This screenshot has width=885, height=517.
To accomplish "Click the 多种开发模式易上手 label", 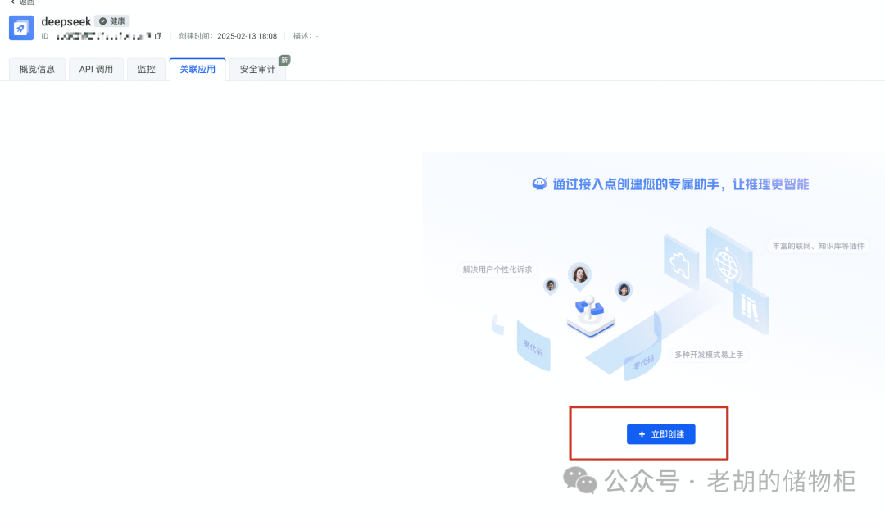I will click(709, 355).
